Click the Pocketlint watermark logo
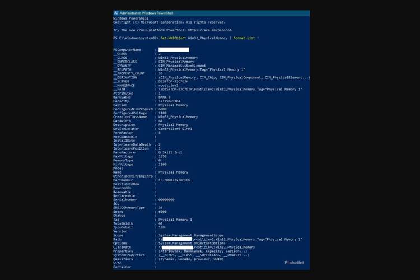Viewport: 420px width, 280px height. point(294,262)
